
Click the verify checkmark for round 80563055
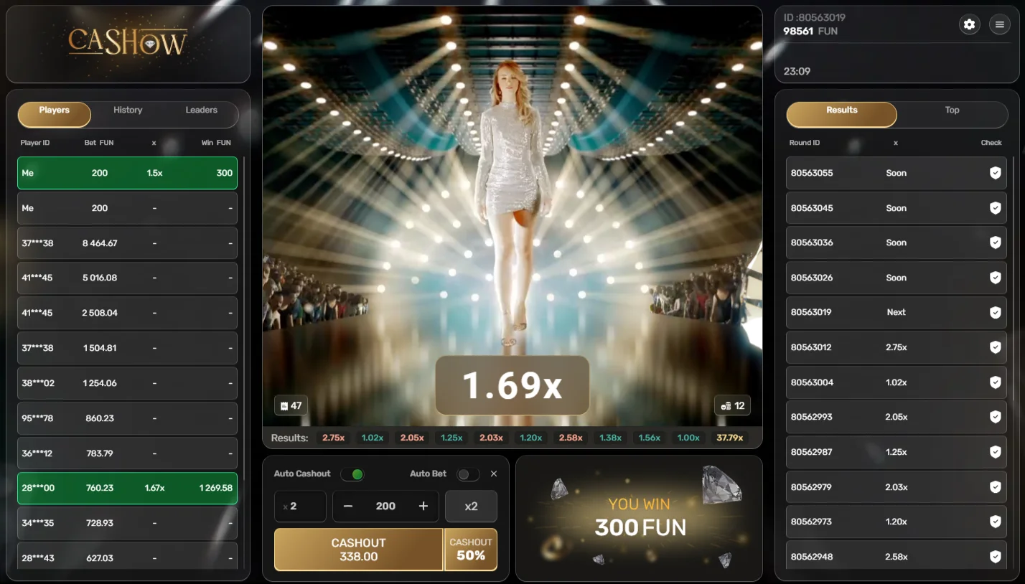click(995, 173)
